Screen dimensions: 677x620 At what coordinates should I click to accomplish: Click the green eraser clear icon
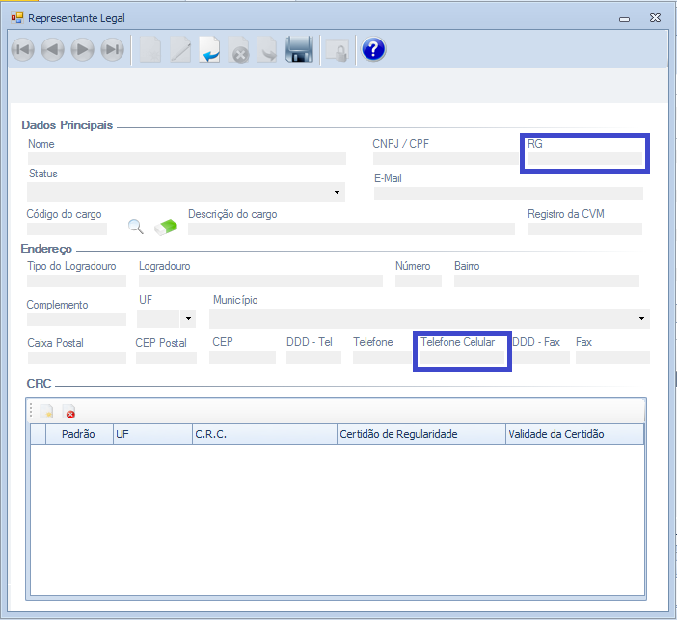pos(166,227)
